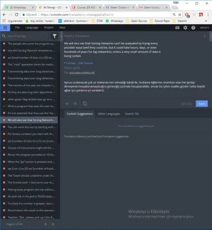Switch to the Search TM tab

pos(132,114)
